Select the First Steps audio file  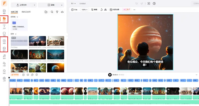19,41
